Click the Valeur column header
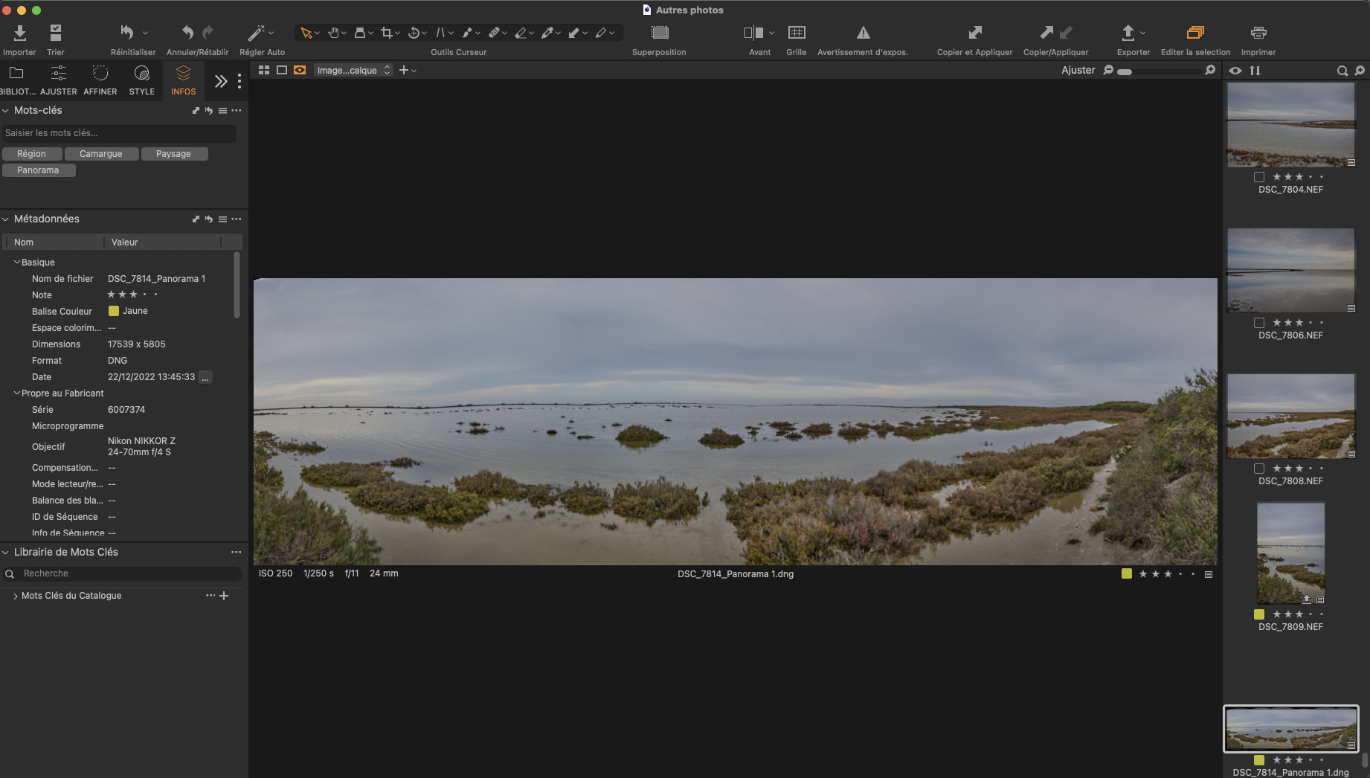Screen dimensions: 1370x778 tap(125, 242)
